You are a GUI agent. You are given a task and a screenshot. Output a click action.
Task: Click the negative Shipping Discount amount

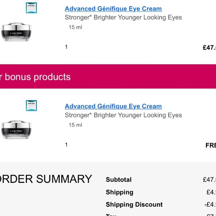(x=210, y=204)
